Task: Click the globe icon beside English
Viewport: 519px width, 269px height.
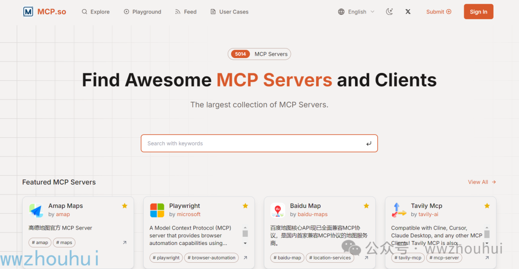Action: (x=341, y=12)
